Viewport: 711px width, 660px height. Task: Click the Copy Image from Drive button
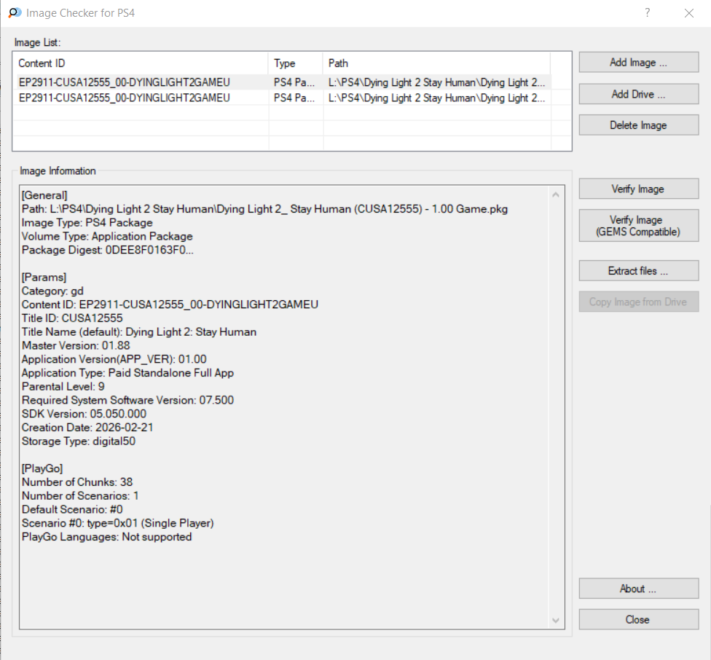638,302
